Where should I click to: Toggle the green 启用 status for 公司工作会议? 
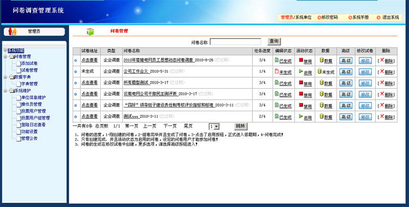tap(301, 71)
